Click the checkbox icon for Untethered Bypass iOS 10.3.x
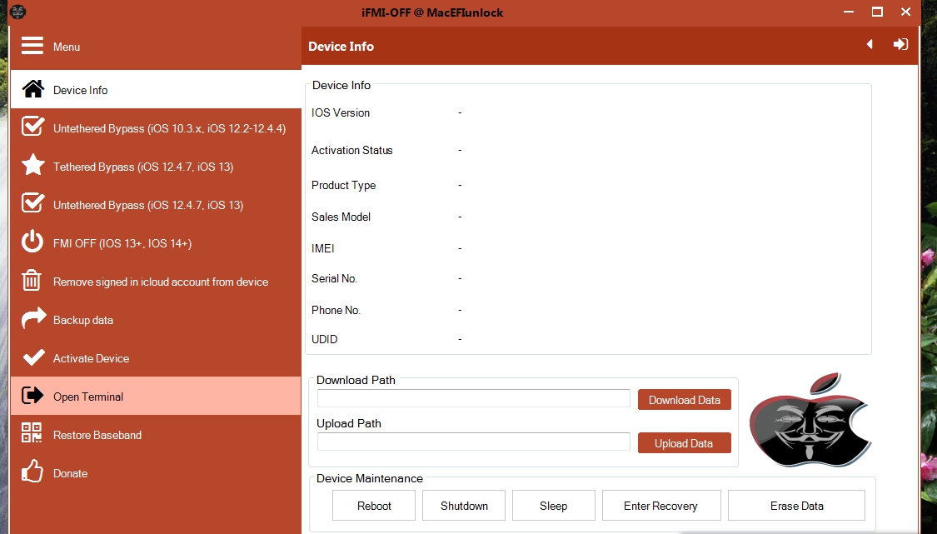This screenshot has width=937, height=534. (32, 126)
